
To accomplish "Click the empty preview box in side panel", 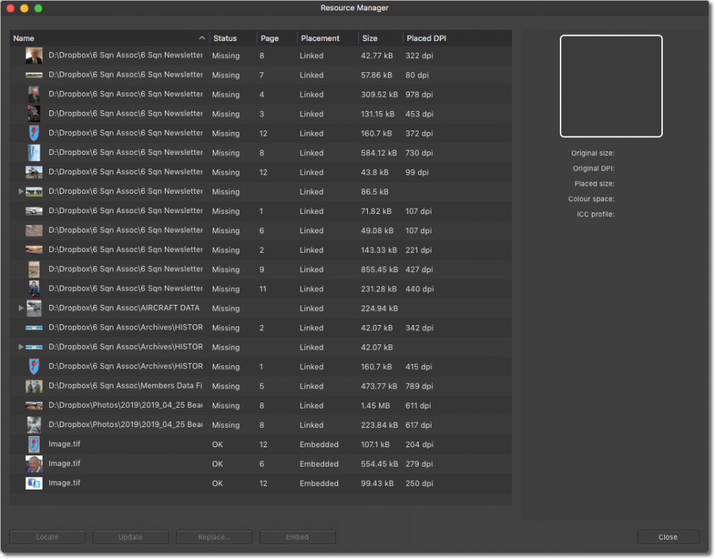I will (611, 86).
